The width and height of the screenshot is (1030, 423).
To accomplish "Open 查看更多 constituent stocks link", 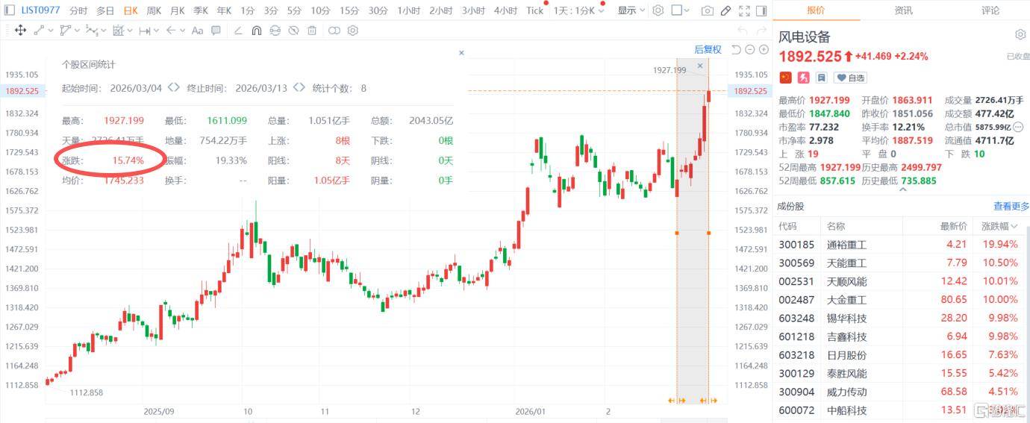I will pyautogui.click(x=1011, y=207).
